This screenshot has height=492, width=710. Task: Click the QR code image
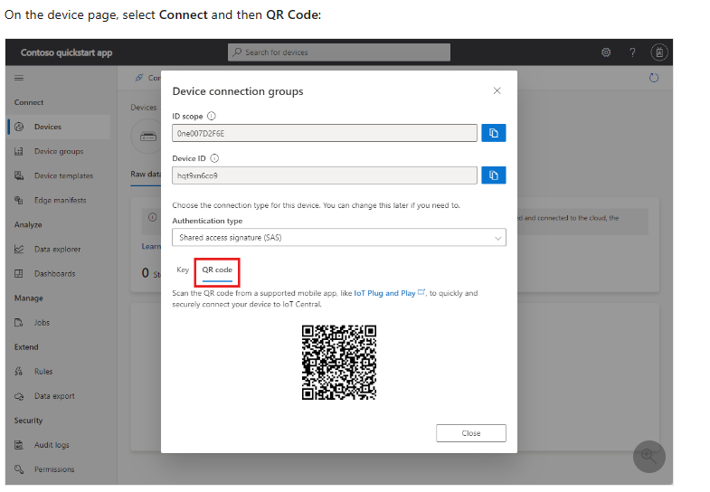coord(338,362)
